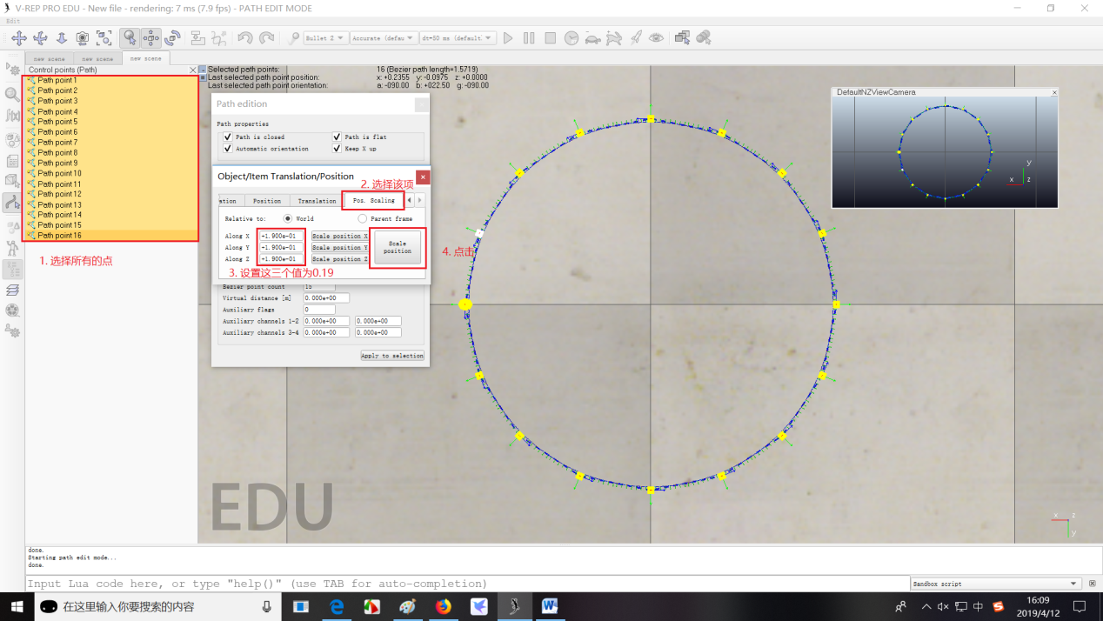Pause the simulation
Image resolution: width=1103 pixels, height=621 pixels.
pyautogui.click(x=529, y=38)
